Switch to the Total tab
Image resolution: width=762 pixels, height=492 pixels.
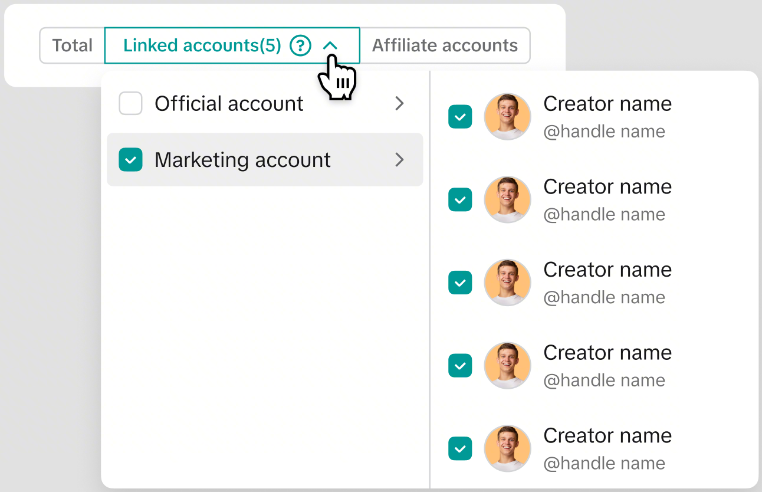pos(72,45)
